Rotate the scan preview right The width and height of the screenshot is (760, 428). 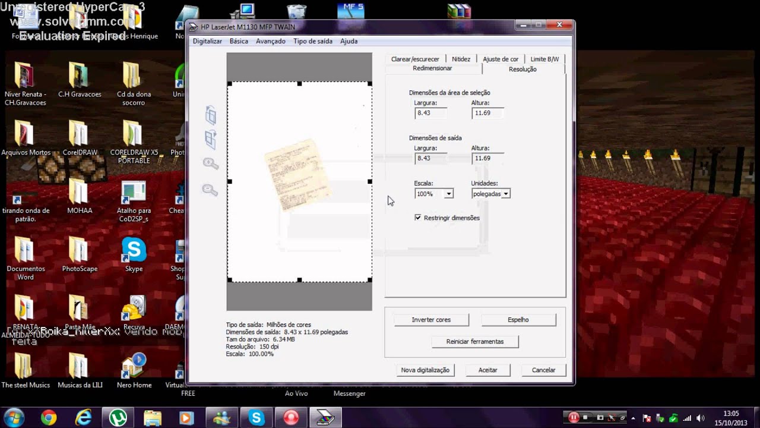(211, 139)
